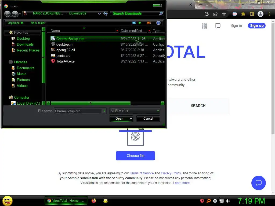This screenshot has width=275, height=206.
Task: Open the All Files type dropdown
Action: pos(135,111)
